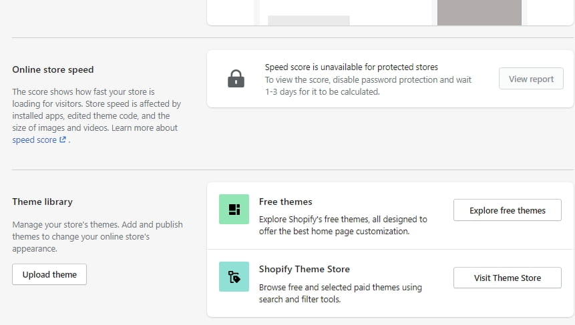Click the green Free themes icon
Viewport: 575px width, 325px height.
234,210
